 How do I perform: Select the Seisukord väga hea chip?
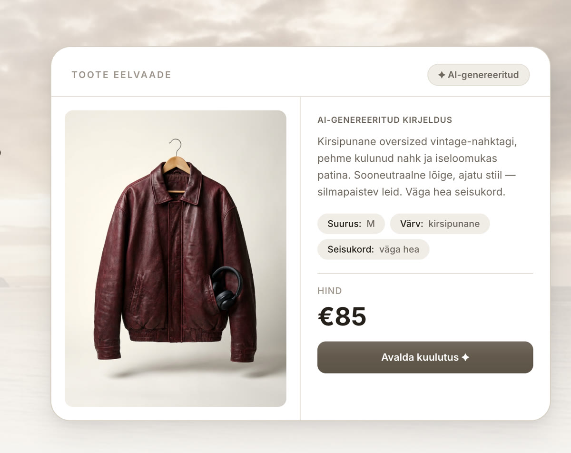pyautogui.click(x=373, y=249)
